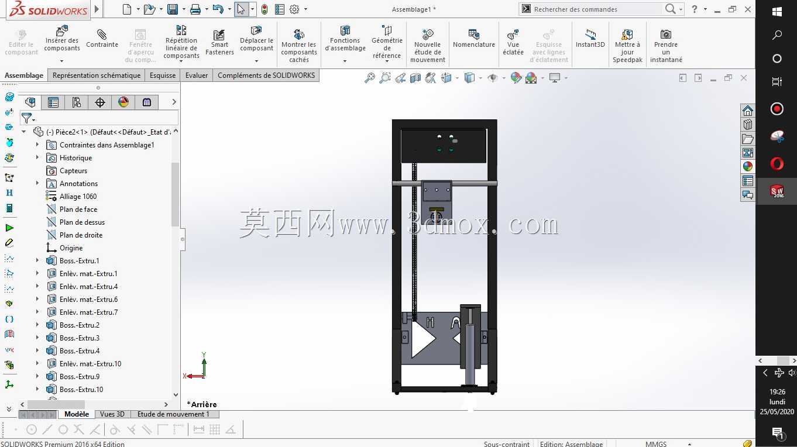Open Windows search icon
797x447 pixels.
pyautogui.click(x=777, y=35)
